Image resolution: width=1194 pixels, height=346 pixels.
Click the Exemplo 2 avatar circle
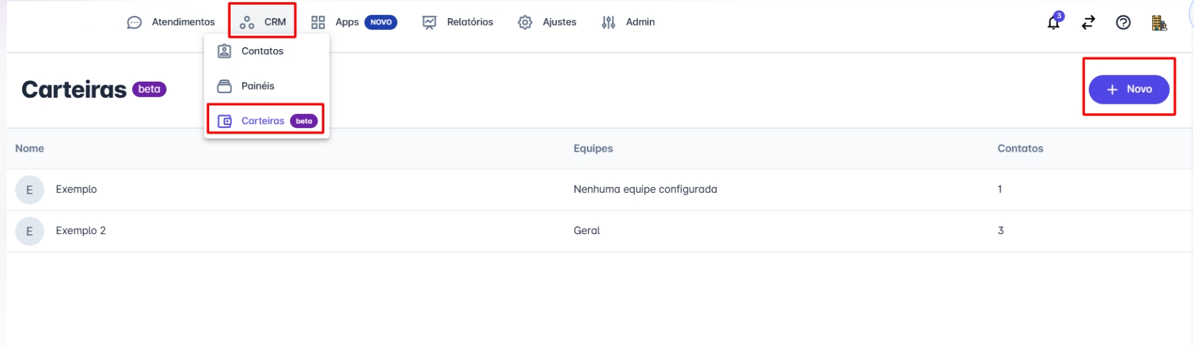pyautogui.click(x=30, y=231)
